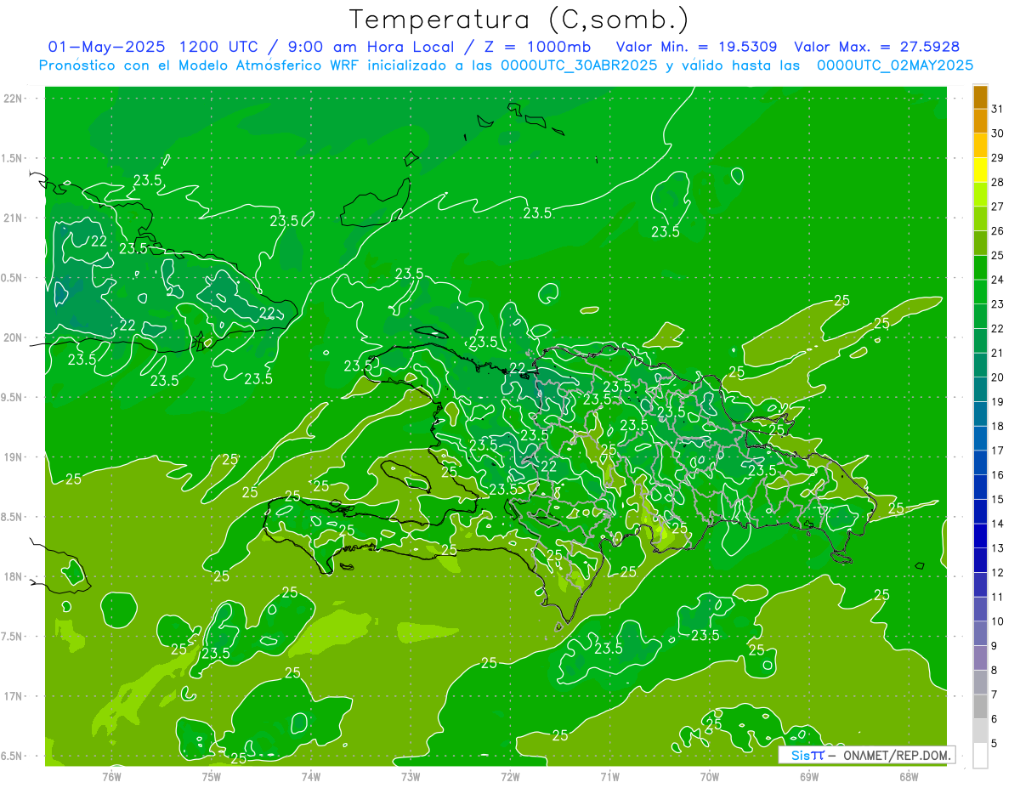Click the 76W longitude axis label
The width and height of the screenshot is (1020, 788).
click(111, 775)
